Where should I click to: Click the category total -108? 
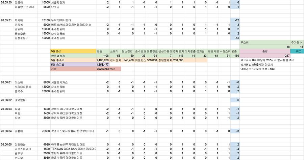(x=103, y=56)
